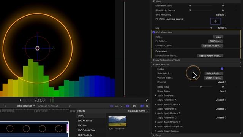Expand Audio Graph Options
Screen dimensions: 243x137
[156, 131]
